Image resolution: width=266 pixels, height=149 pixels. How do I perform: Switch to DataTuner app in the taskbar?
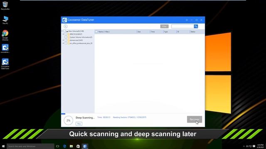click(85, 146)
